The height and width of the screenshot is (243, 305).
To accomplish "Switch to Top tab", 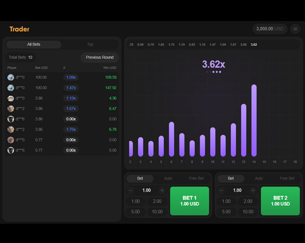I will pos(90,44).
